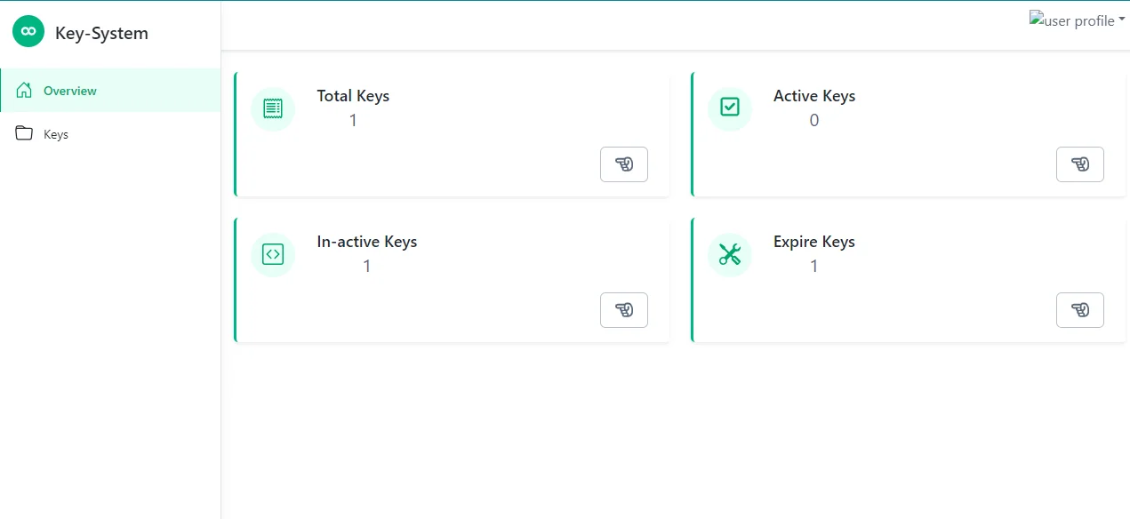Image resolution: width=1130 pixels, height=519 pixels.
Task: Click the Key-System infinity logo icon
Action: (x=28, y=32)
